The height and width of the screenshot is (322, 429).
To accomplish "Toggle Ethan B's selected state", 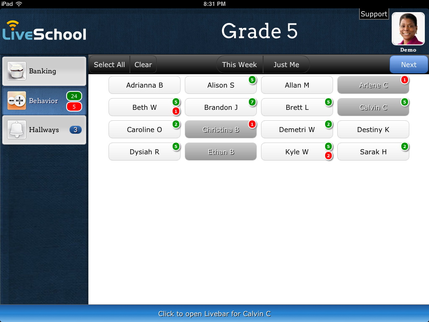I will (x=220, y=152).
